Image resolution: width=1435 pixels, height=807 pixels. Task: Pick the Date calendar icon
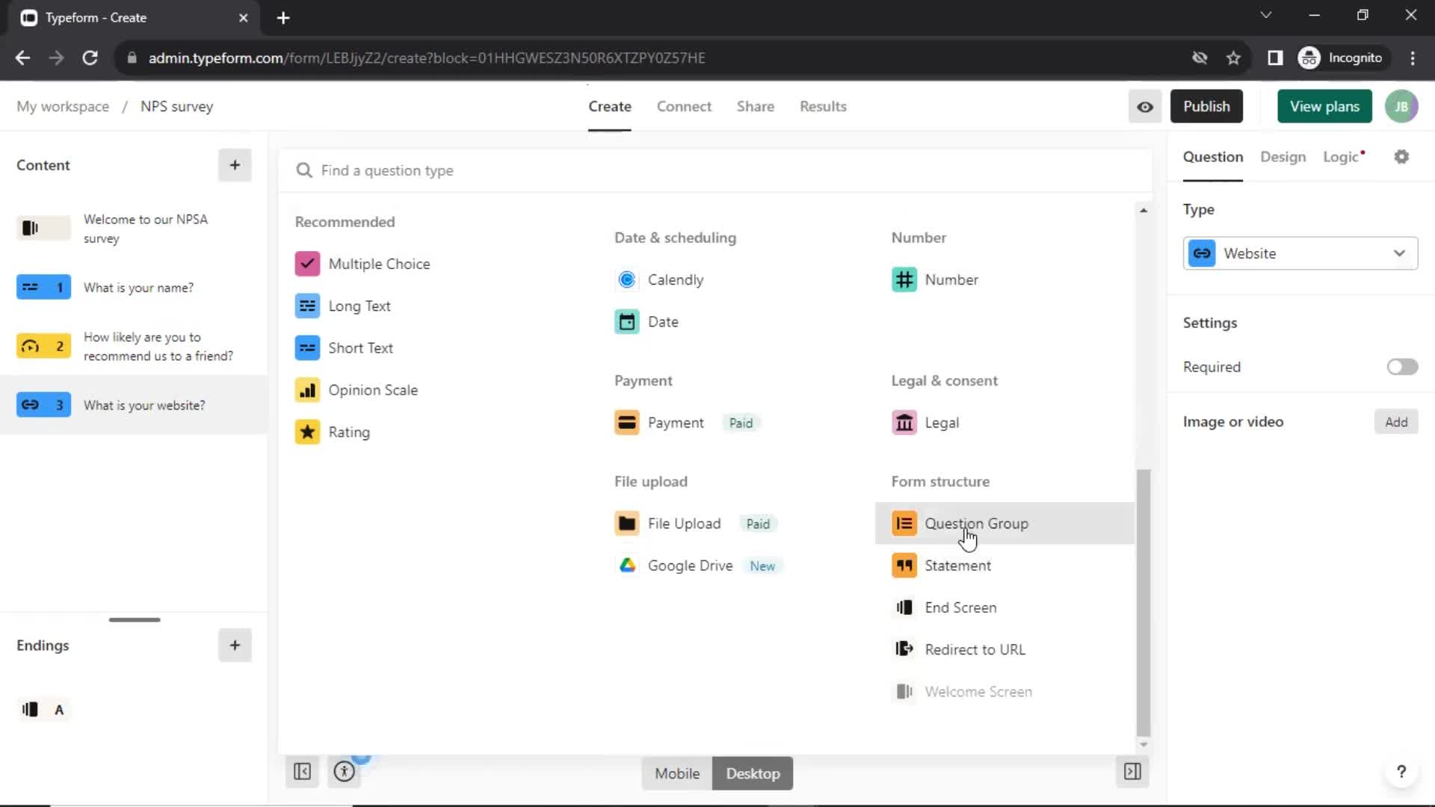coord(627,321)
